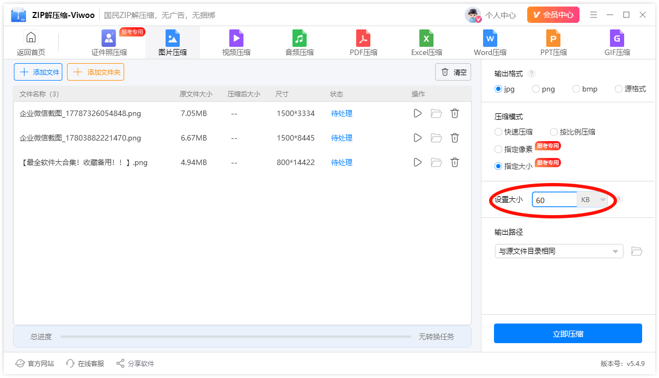Viewport: 659px width, 378px height.
Task: Select the 【最全软件大合集！收藏备用！！】.png file name
Action: 83,162
